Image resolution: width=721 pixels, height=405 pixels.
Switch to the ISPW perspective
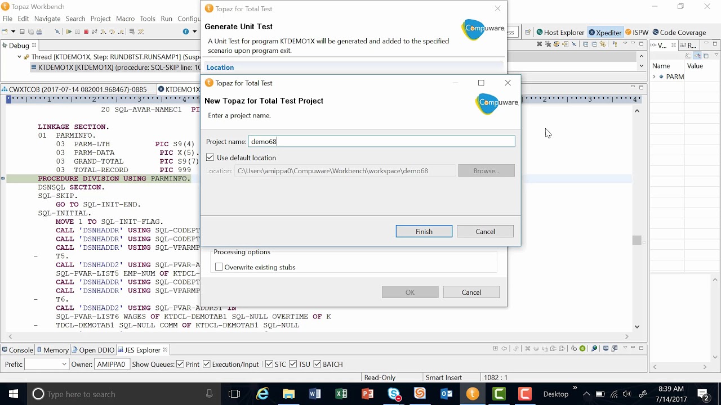click(x=637, y=33)
